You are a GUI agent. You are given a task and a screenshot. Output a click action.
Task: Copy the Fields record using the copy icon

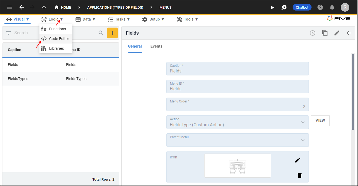point(325,33)
